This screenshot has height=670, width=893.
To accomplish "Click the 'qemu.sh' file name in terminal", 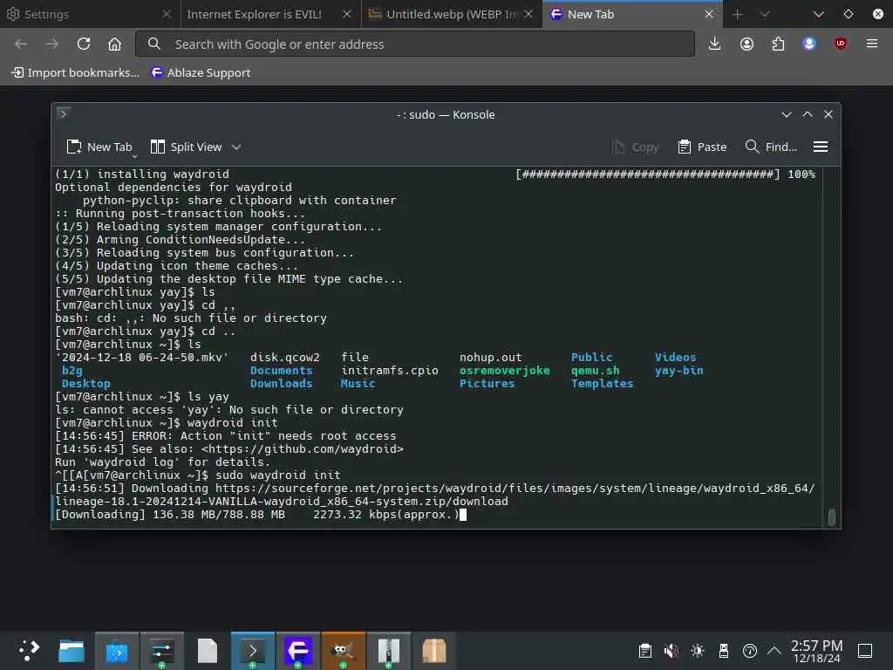I will click(595, 370).
